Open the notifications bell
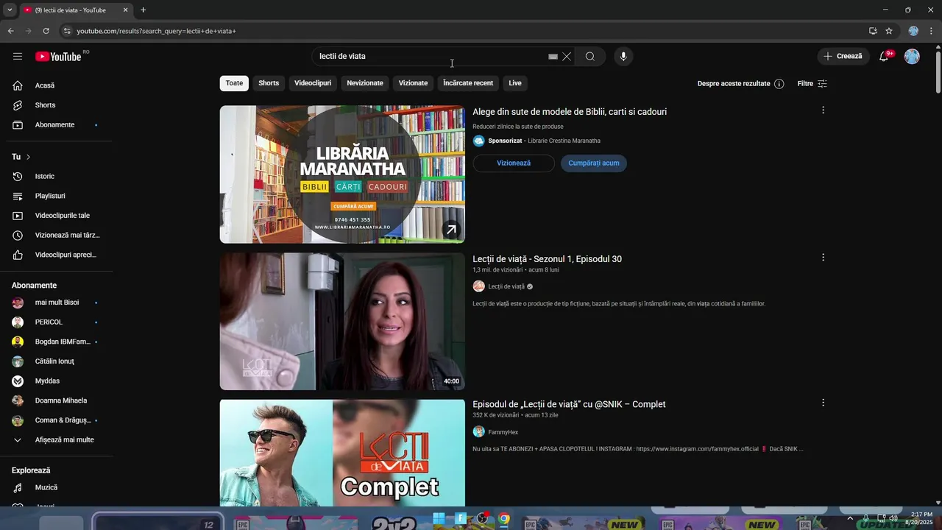This screenshot has height=530, width=942. [884, 57]
